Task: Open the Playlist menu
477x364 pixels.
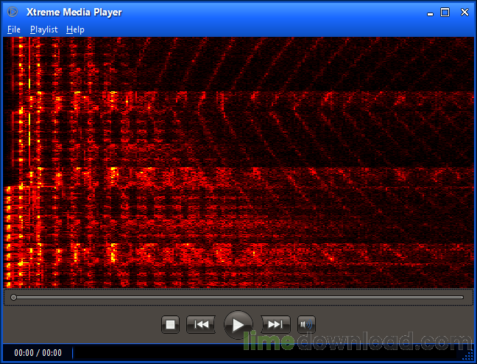Action: click(x=44, y=29)
